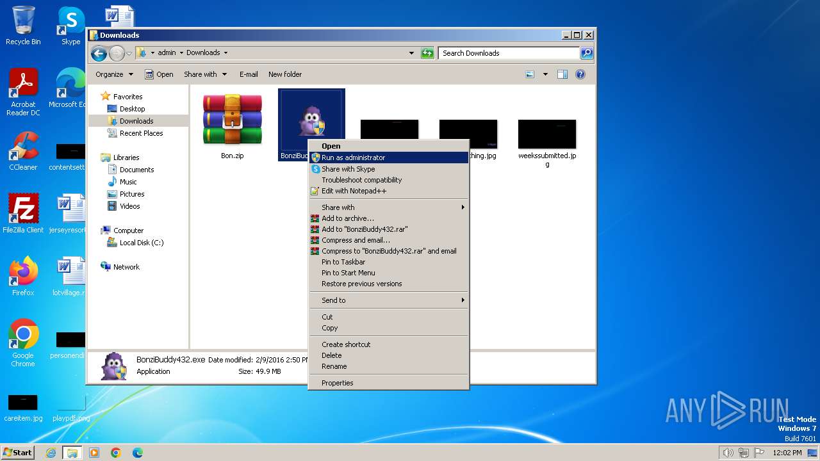This screenshot has height=461, width=820.
Task: Select weekssubmitted.jpg thumbnail
Action: click(x=547, y=143)
